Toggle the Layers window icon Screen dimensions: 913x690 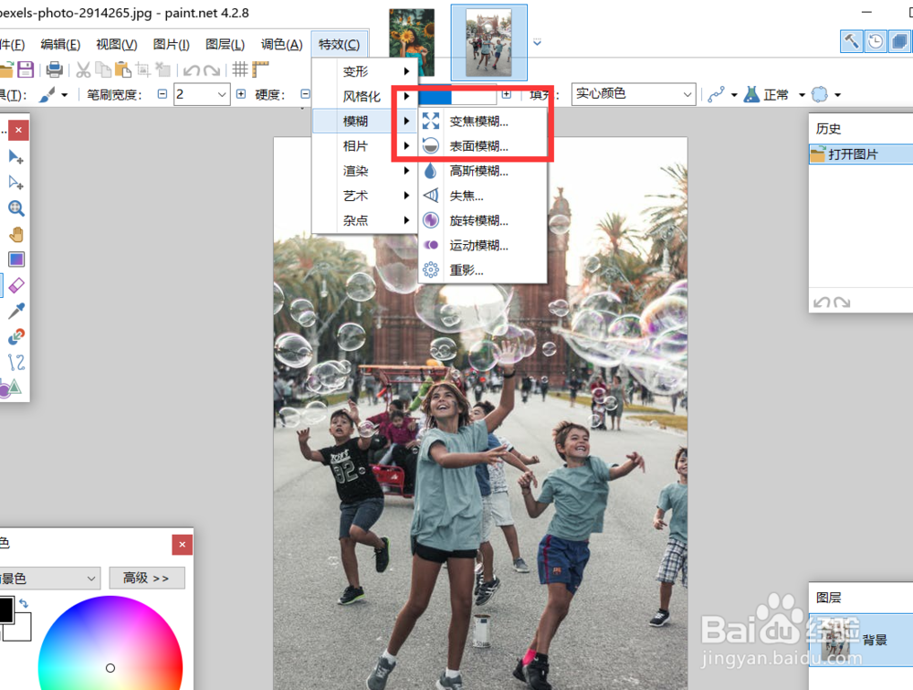point(899,41)
